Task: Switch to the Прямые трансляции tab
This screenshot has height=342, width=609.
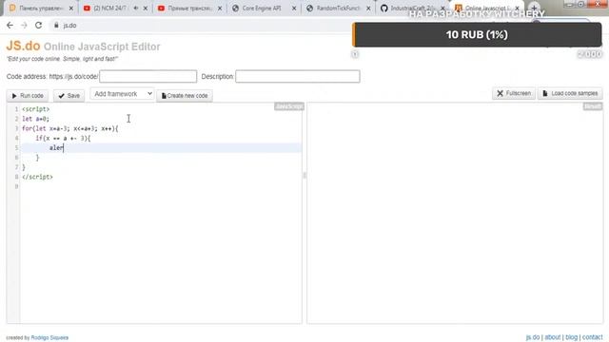Action: coord(189,9)
